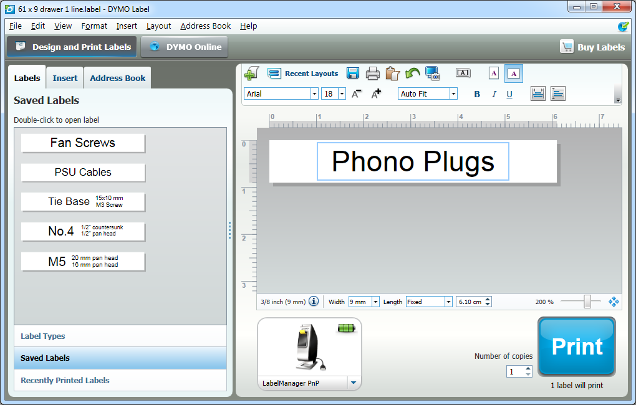This screenshot has width=636, height=405.
Task: Toggle Underline formatting
Action: coord(509,94)
